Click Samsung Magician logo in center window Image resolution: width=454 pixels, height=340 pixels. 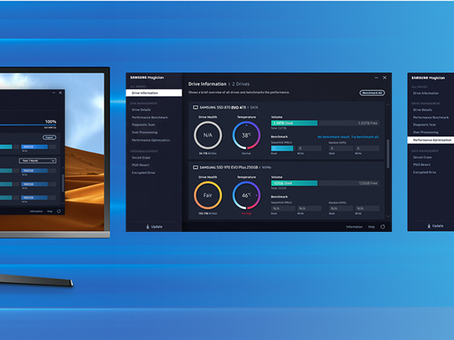tap(147, 78)
